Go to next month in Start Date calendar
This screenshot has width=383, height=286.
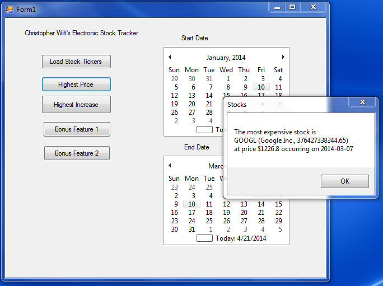pyautogui.click(x=283, y=57)
